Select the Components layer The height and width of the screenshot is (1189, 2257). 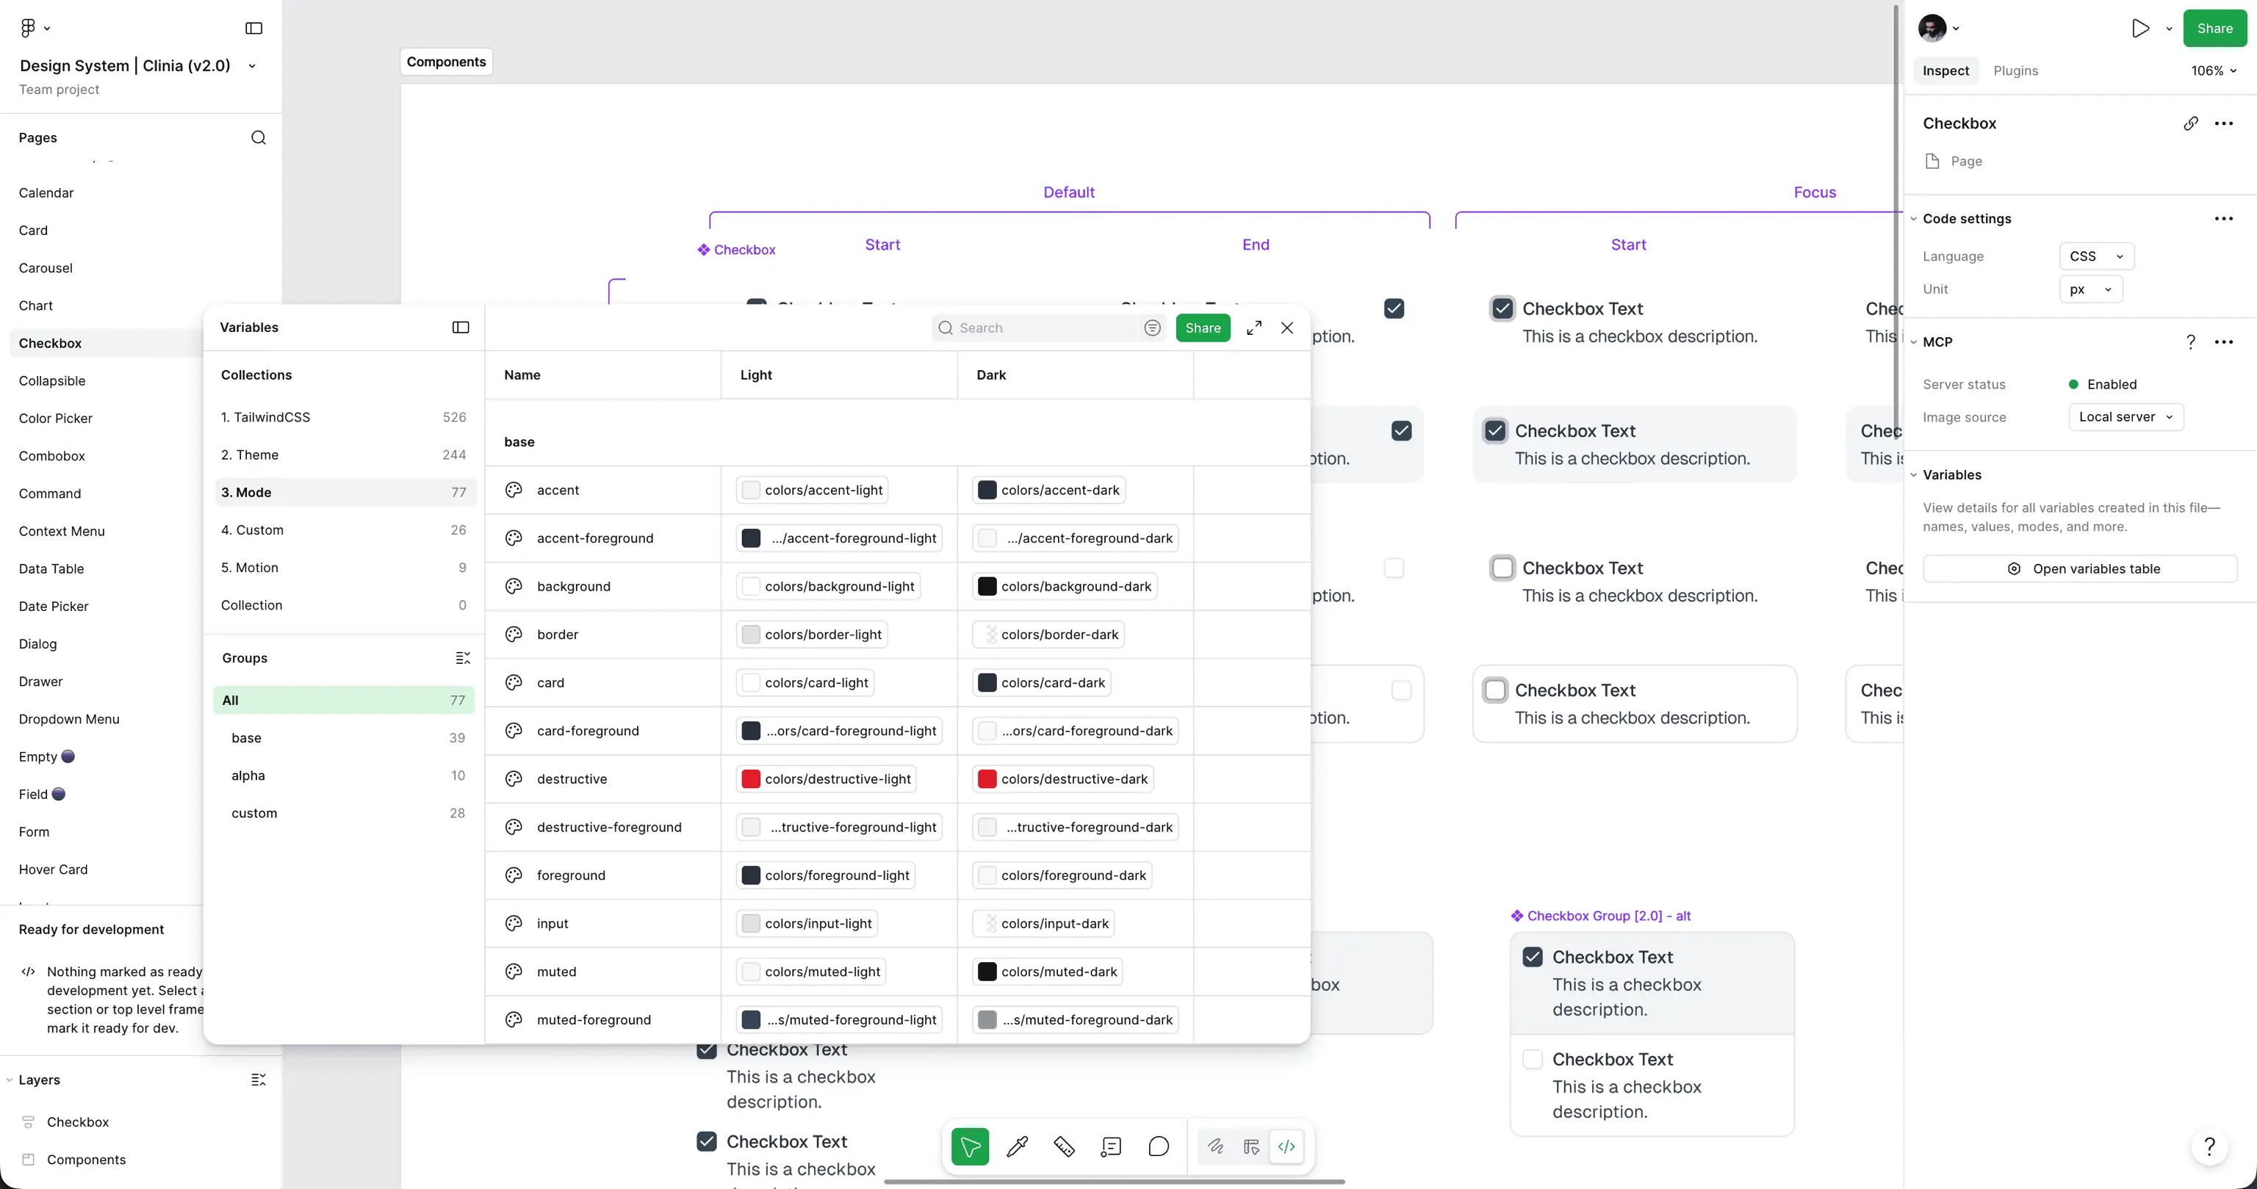pyautogui.click(x=86, y=1160)
